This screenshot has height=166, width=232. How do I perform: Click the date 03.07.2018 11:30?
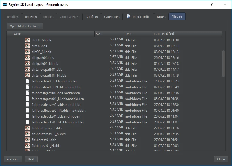coord(166,40)
